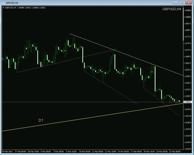Click the 1.67771 price level on scale
The height and width of the screenshot is (155, 194).
187,37
